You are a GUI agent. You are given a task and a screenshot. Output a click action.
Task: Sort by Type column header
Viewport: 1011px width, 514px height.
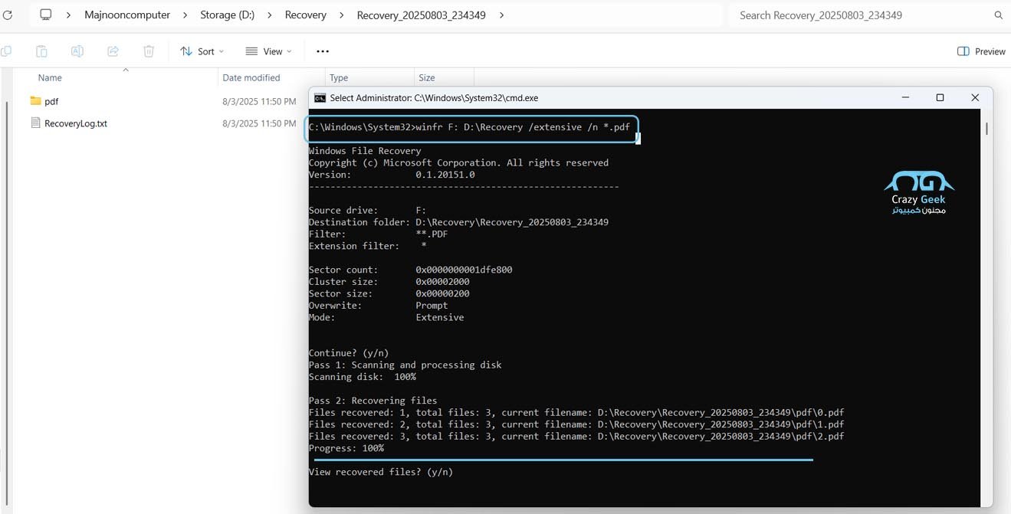click(339, 78)
